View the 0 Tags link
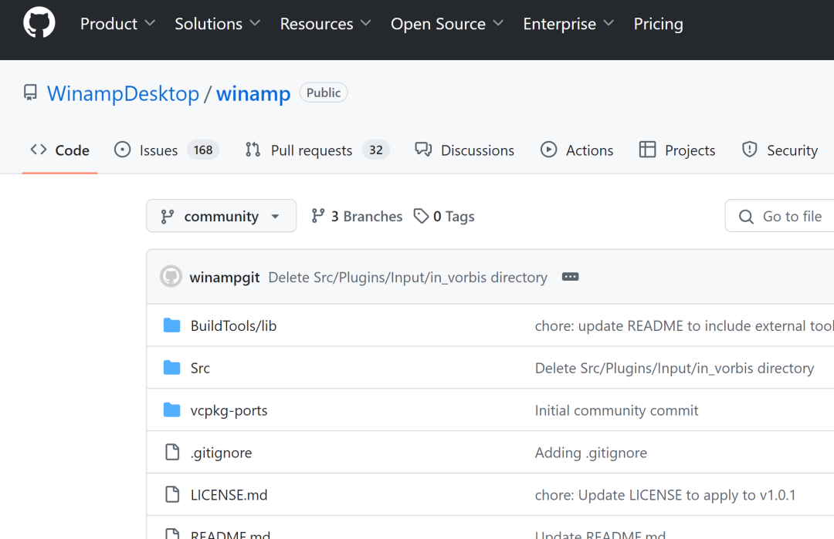 click(x=444, y=216)
